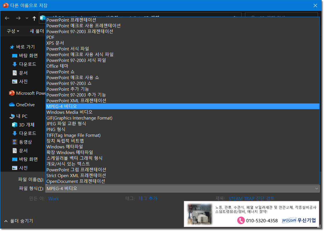Select PowerPoint 그림 프레젠테이션
Screen dimensions: 324x231
[x=182, y=170]
